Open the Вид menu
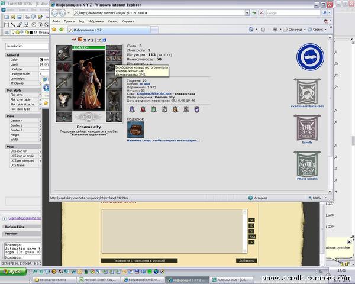Screen dimensions: 355x284 81,21
